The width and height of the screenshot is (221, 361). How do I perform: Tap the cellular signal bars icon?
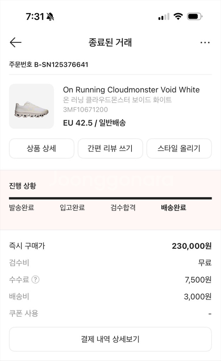(x=164, y=17)
